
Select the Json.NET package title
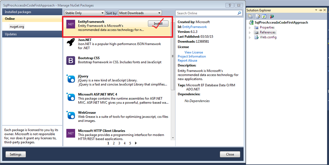click(x=85, y=40)
